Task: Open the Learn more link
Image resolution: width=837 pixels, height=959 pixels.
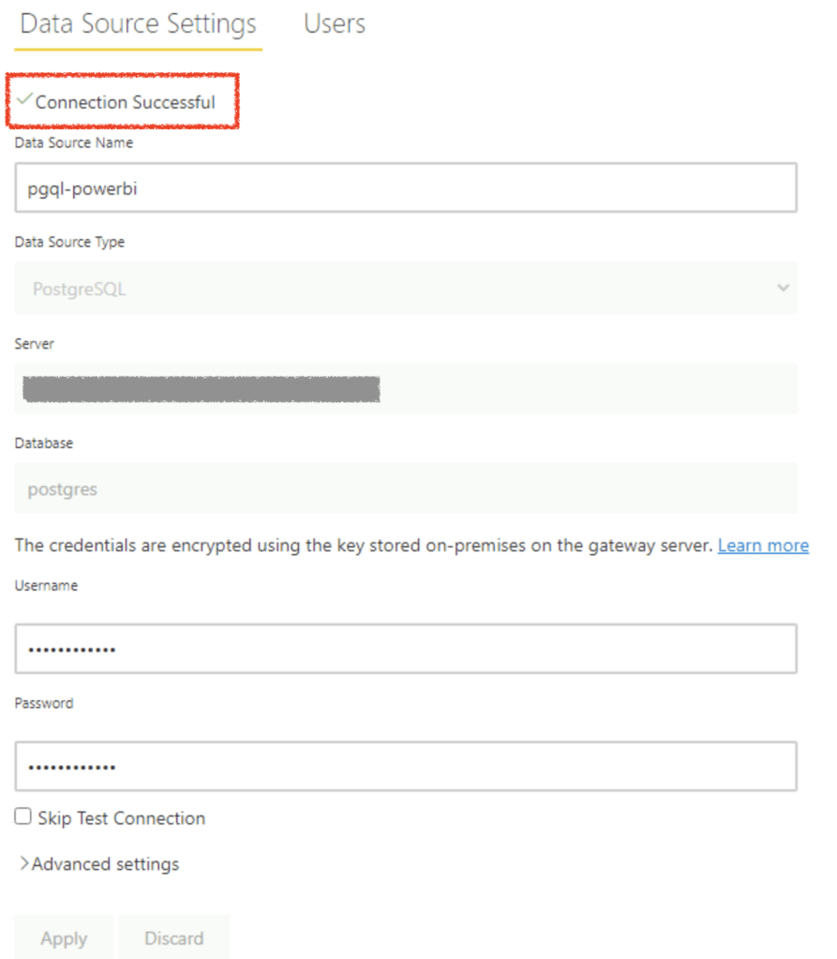Action: tap(763, 546)
